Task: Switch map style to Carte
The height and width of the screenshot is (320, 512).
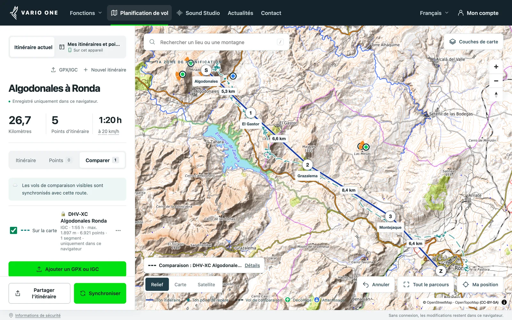Action: [x=180, y=284]
